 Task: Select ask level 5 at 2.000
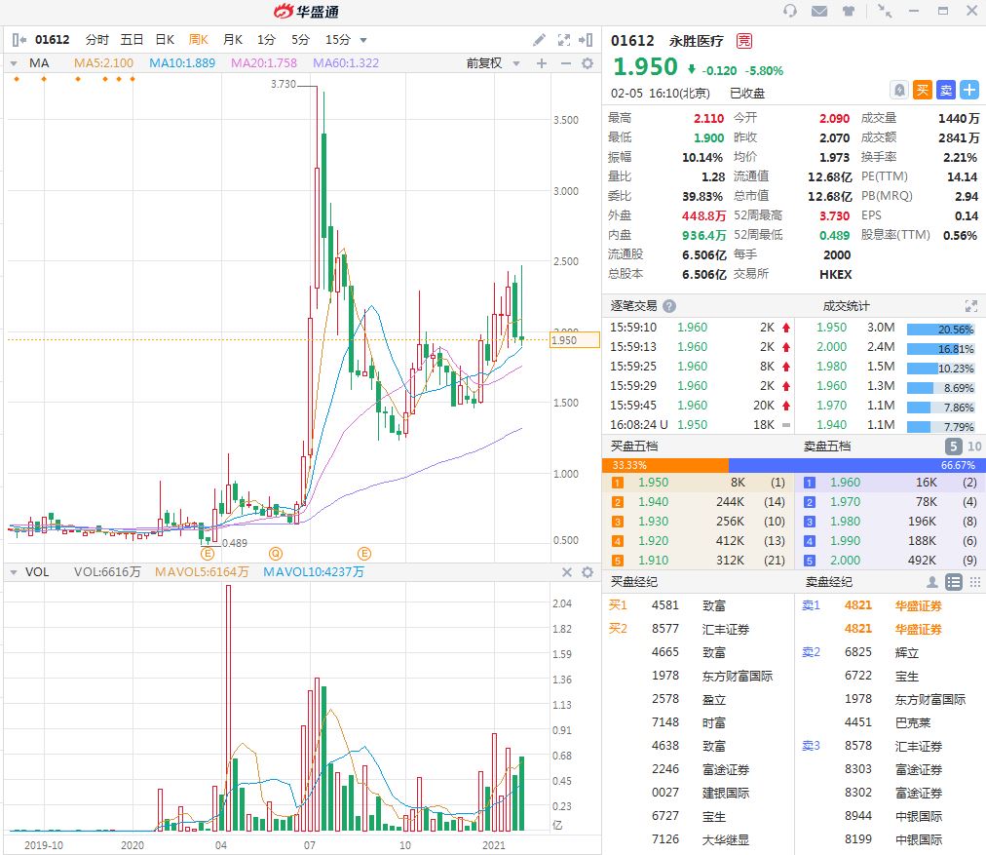click(x=890, y=561)
